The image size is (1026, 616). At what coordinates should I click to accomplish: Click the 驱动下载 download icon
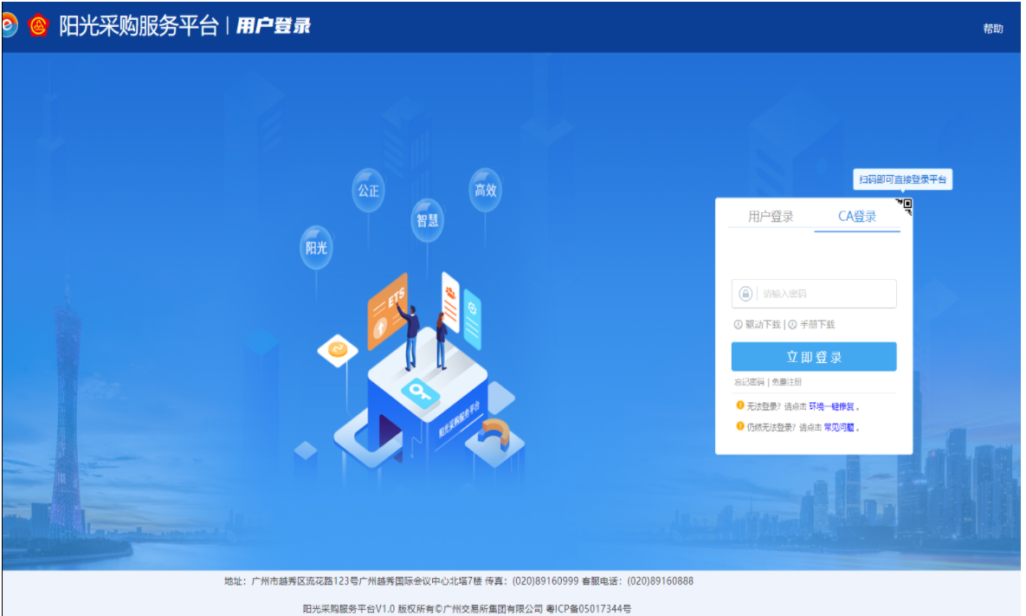[738, 324]
